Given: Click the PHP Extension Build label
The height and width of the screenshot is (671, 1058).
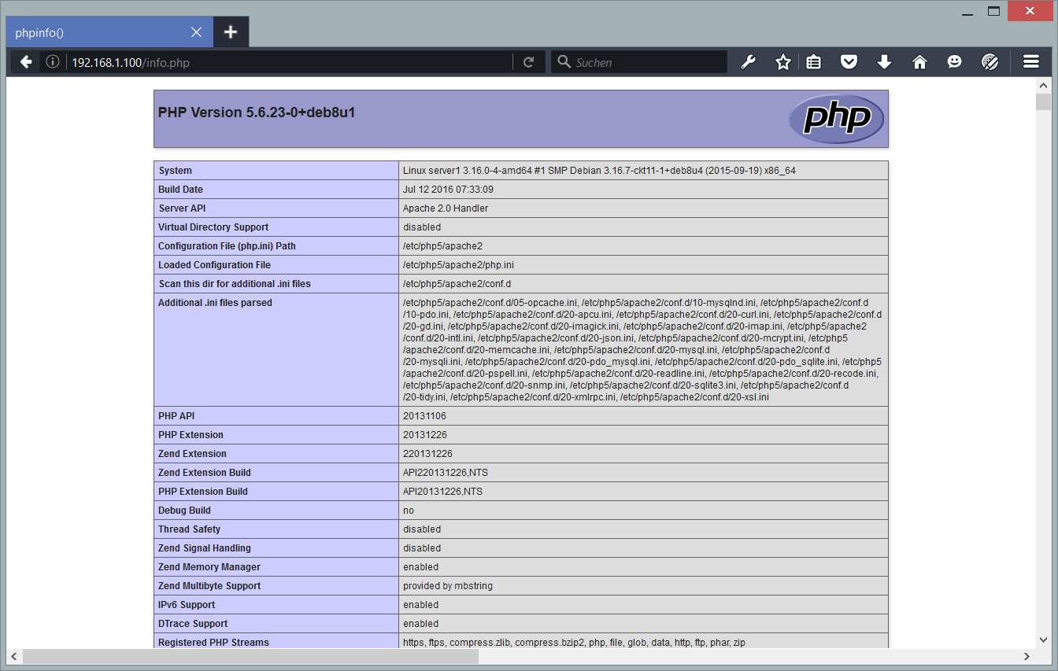Looking at the screenshot, I should [x=203, y=492].
